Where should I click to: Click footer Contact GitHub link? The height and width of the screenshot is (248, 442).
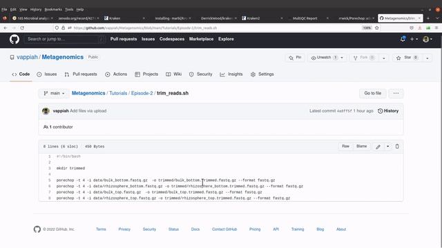click(224, 229)
